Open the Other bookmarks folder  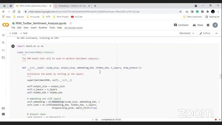click(193, 17)
